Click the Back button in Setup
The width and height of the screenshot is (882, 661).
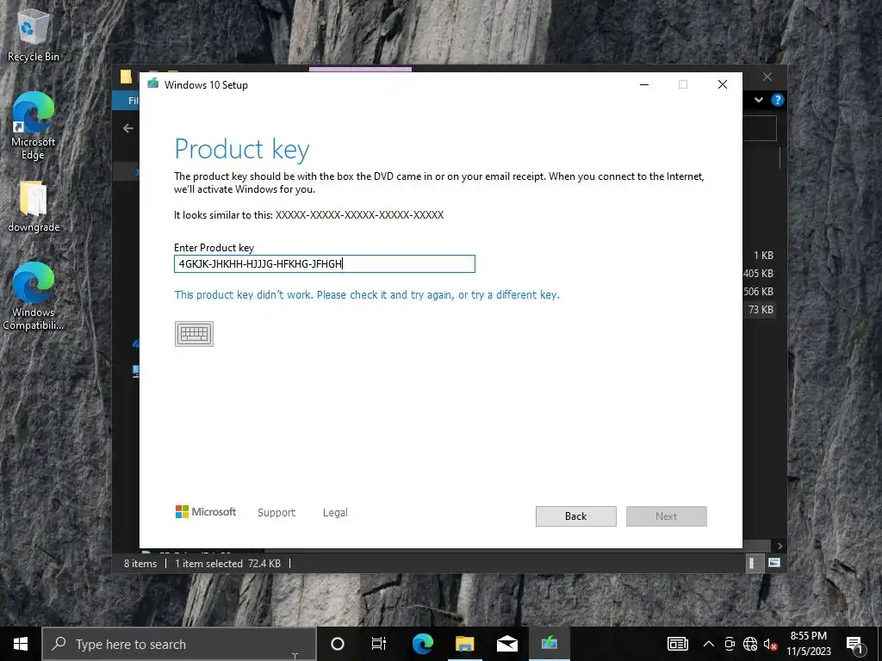point(575,516)
